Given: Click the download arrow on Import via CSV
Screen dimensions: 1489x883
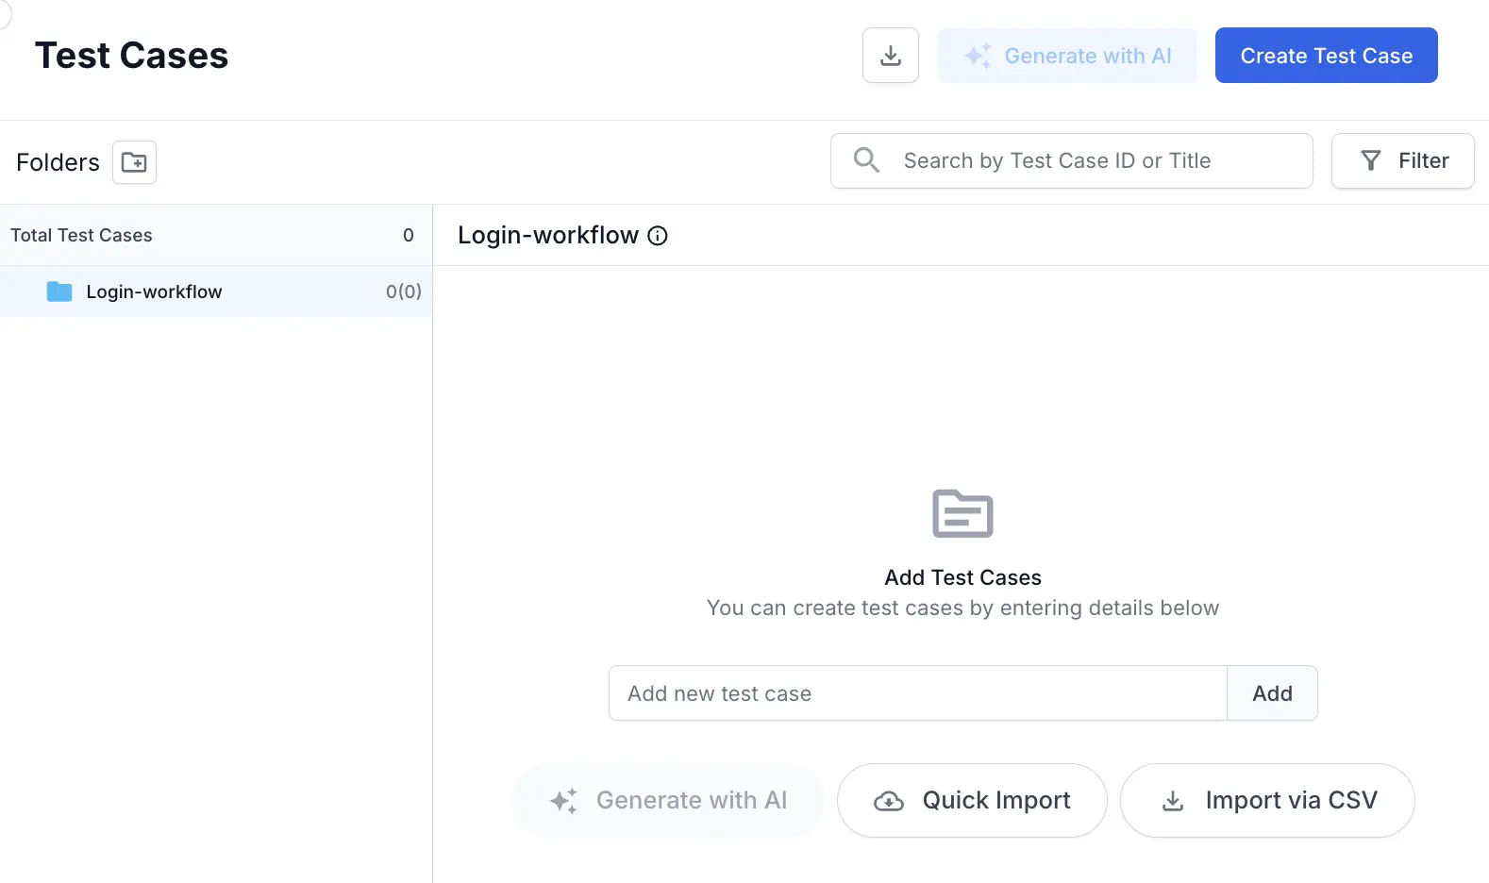Looking at the screenshot, I should (1173, 801).
